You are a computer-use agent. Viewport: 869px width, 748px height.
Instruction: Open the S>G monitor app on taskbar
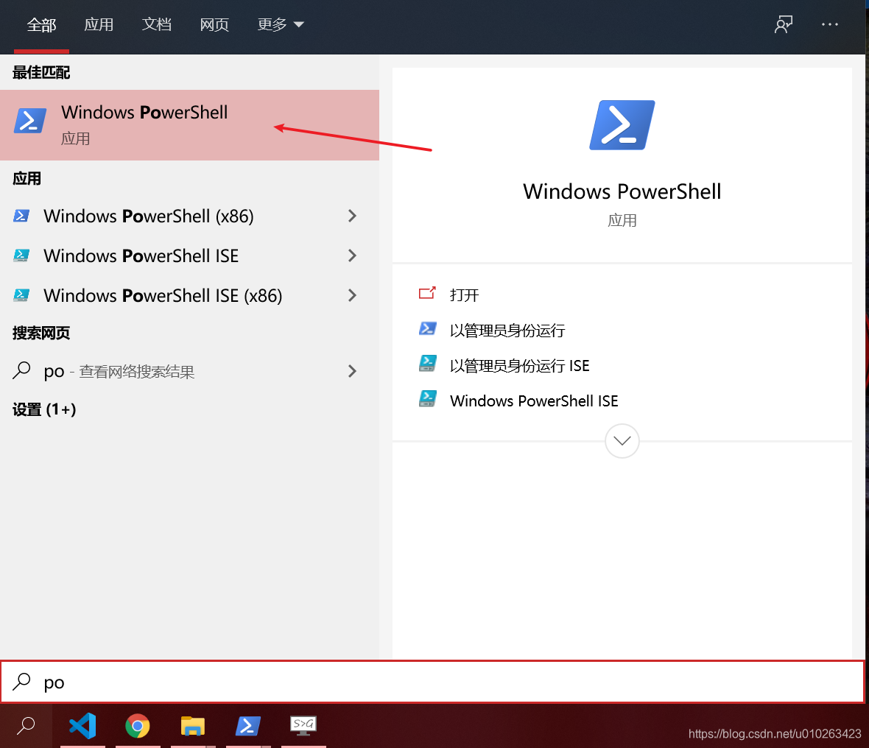[x=303, y=725]
